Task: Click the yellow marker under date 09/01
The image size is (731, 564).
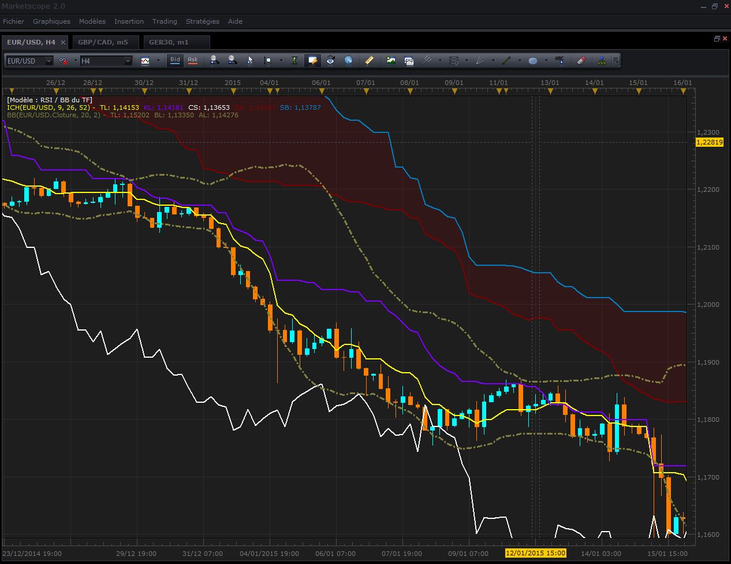Action: [x=454, y=91]
